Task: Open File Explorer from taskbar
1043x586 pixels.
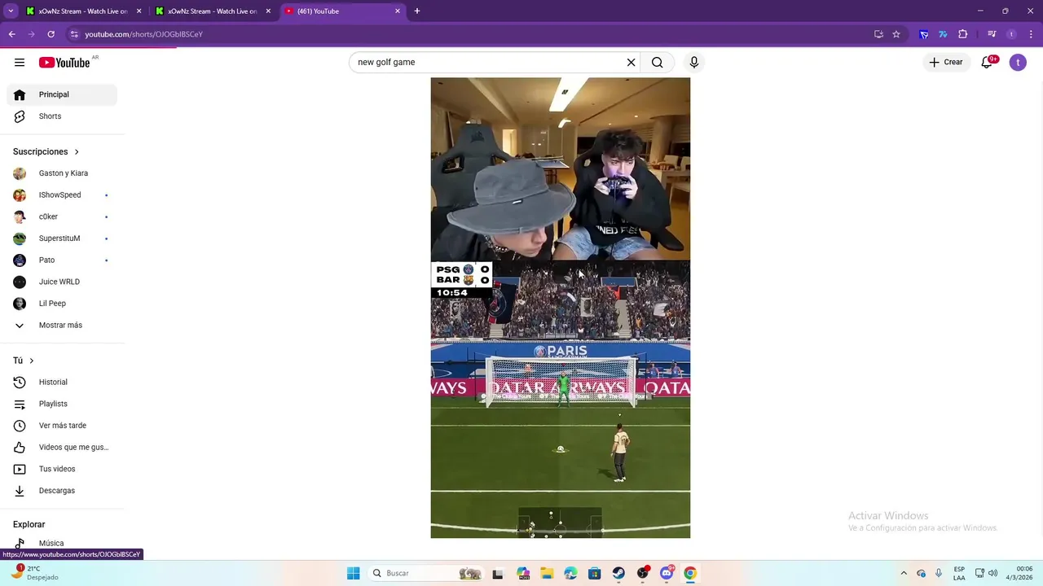Action: point(547,573)
